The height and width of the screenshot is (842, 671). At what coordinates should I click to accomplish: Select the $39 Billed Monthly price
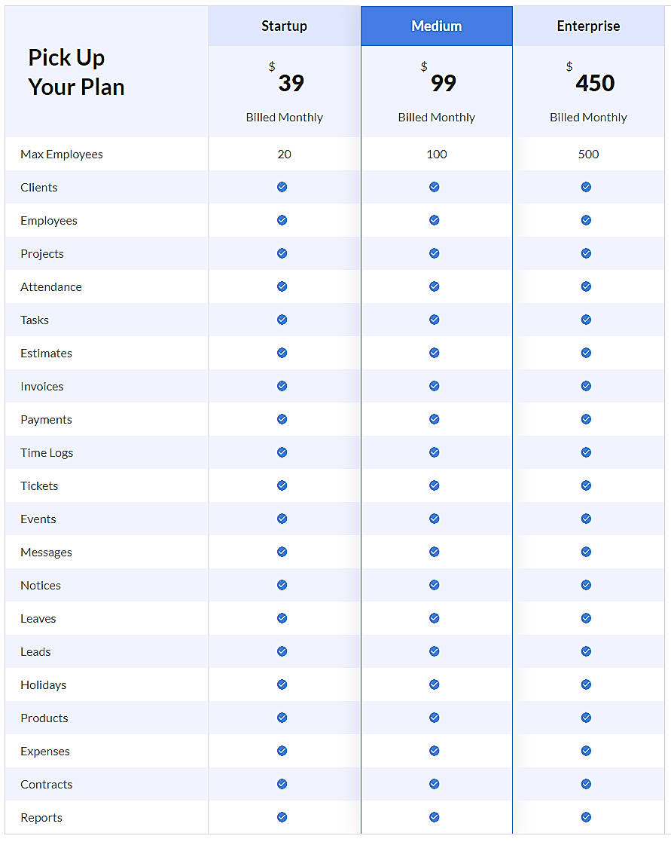(x=284, y=83)
